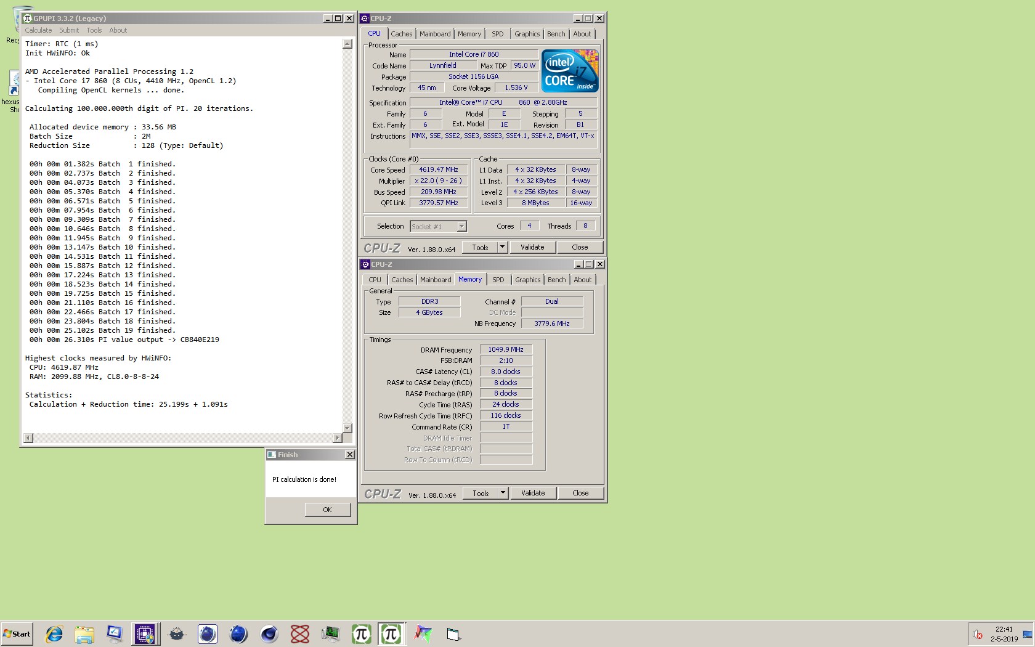Close the Finish dialog with X
This screenshot has width=1035, height=647.
pyautogui.click(x=350, y=455)
